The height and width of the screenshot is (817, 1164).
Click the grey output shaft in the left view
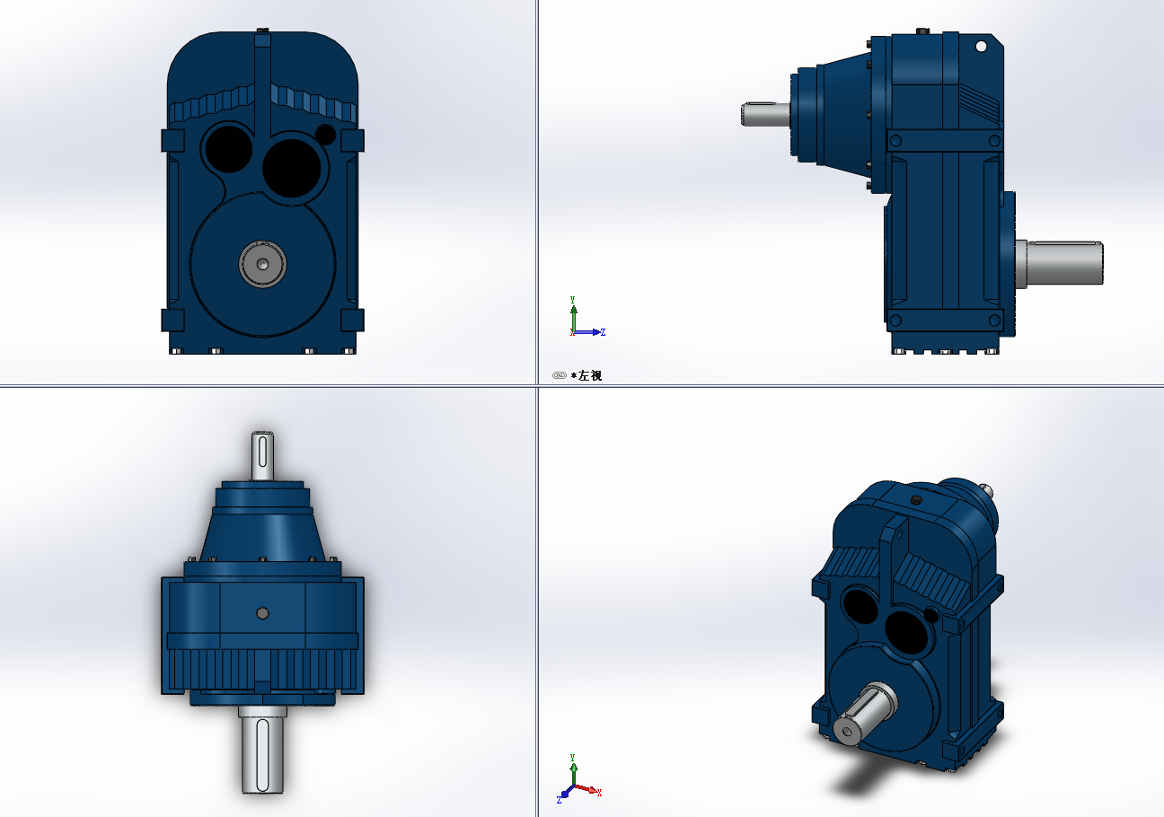[x=1060, y=263]
